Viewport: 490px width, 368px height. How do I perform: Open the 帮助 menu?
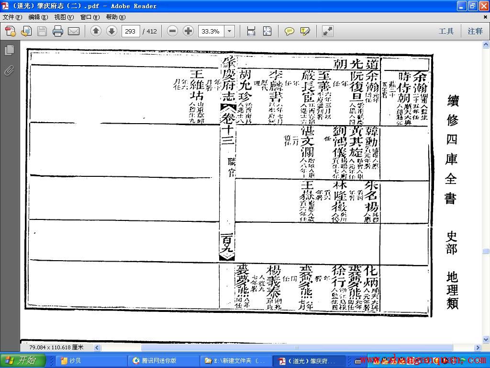(116, 17)
